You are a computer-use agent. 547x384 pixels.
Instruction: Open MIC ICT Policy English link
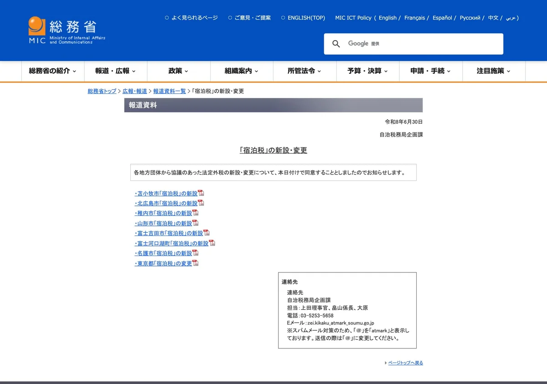387,18
